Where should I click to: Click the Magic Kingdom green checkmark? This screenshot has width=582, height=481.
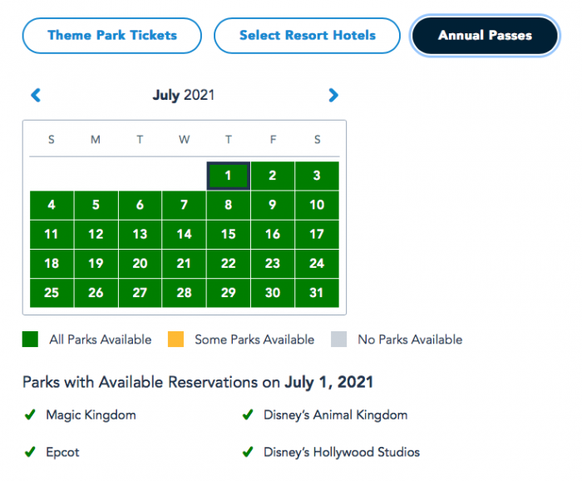click(30, 414)
